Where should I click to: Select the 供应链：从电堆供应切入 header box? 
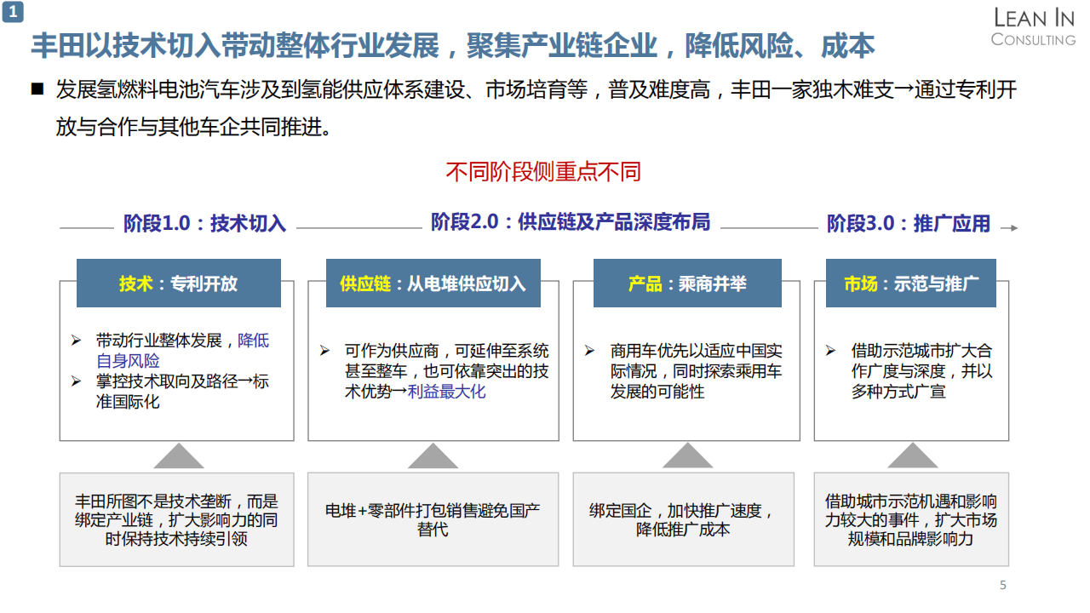433,284
